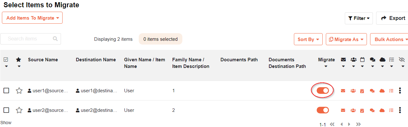Go to the last page of results

click(x=358, y=124)
